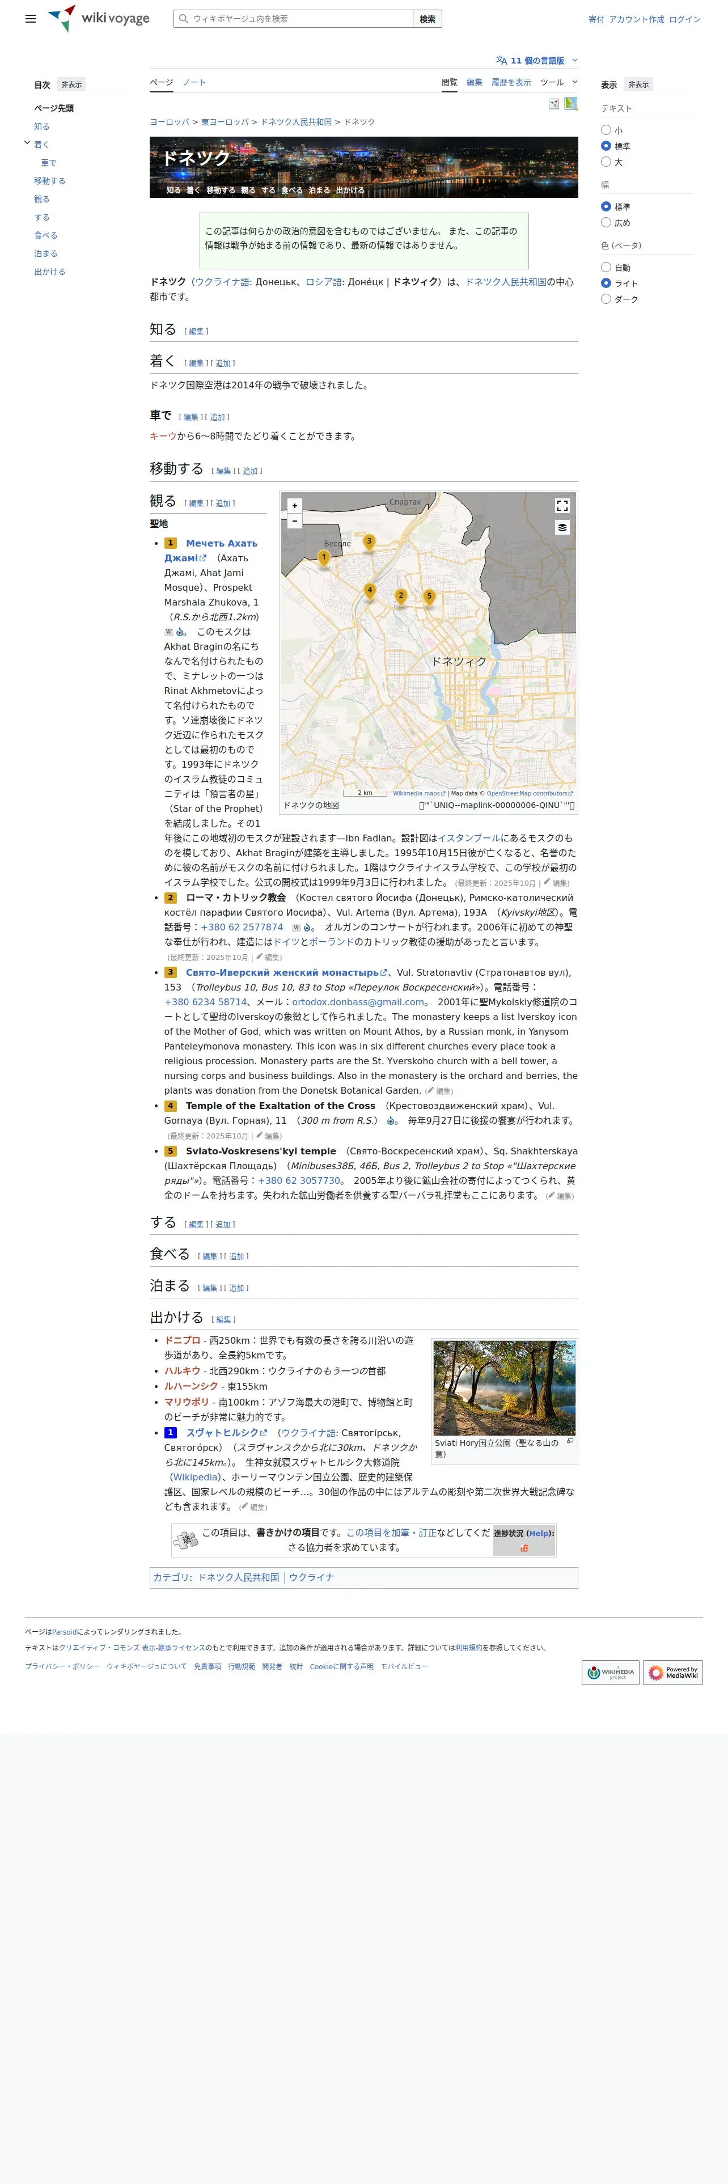This screenshot has height=2184, width=728.
Task: Click the Wikivoyage compass indicator icon
Action: coord(553,103)
